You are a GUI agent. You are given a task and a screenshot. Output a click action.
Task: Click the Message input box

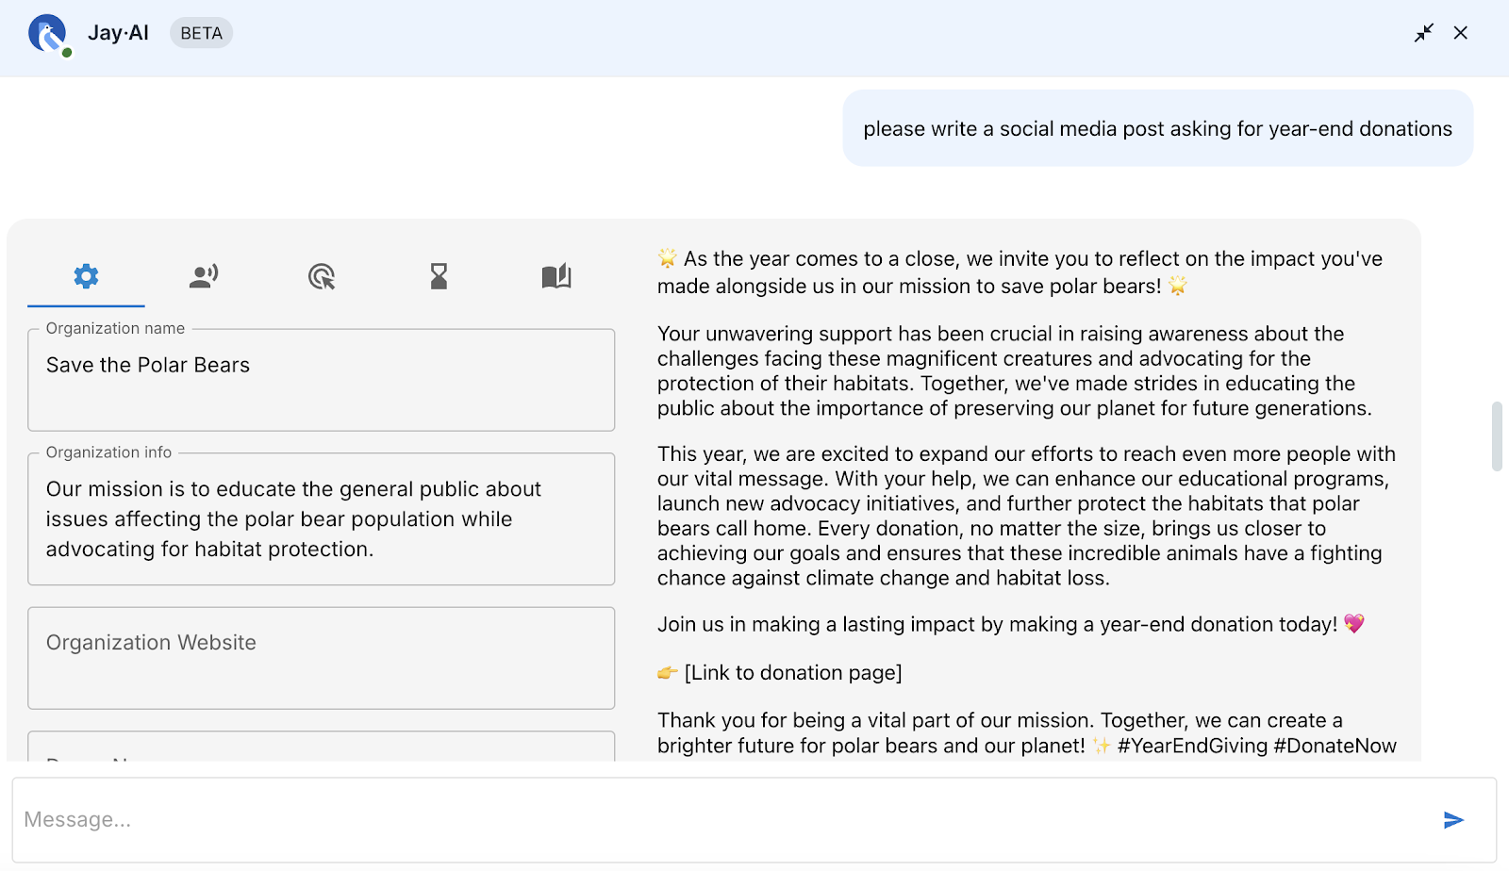coord(717,819)
